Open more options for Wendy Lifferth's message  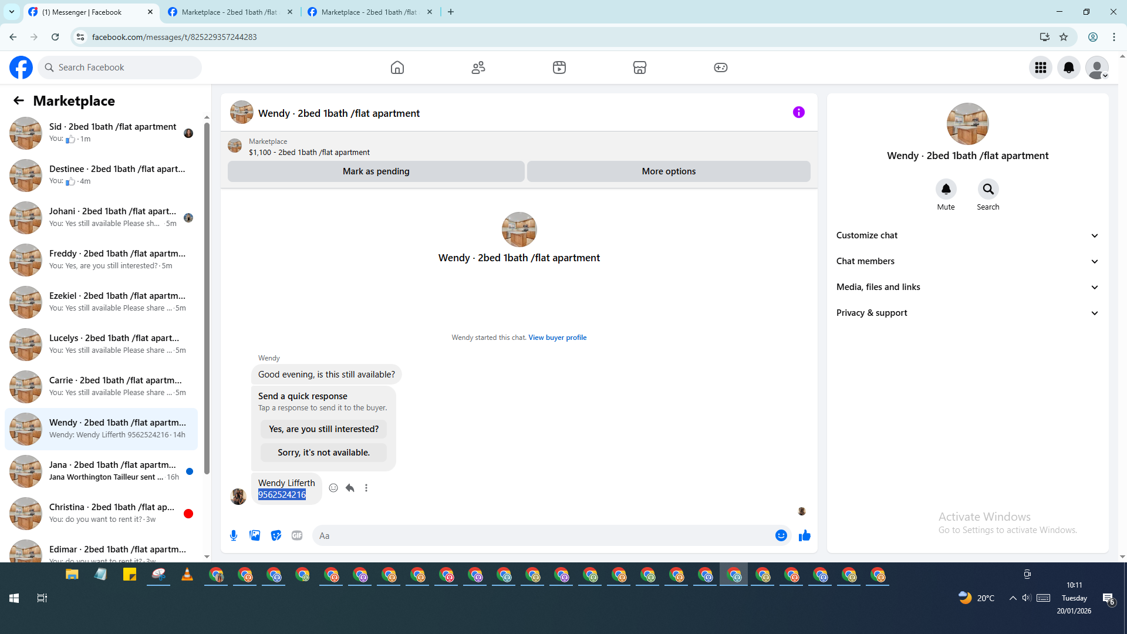point(366,488)
